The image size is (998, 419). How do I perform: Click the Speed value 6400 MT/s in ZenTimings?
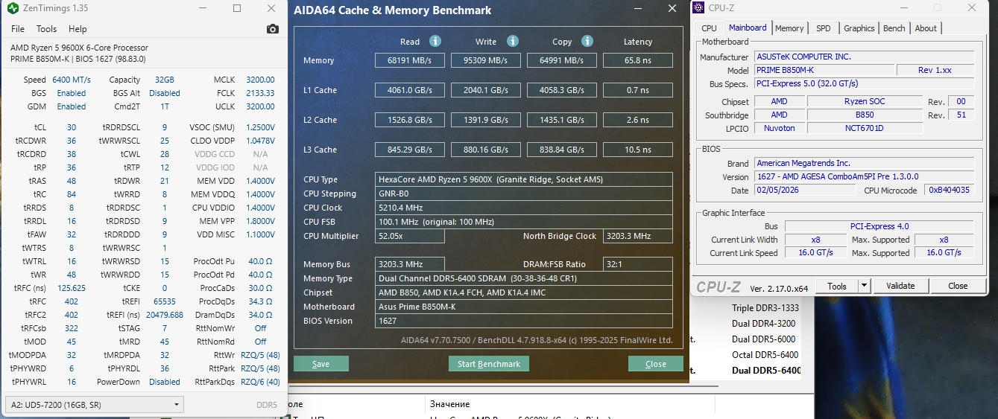point(72,80)
